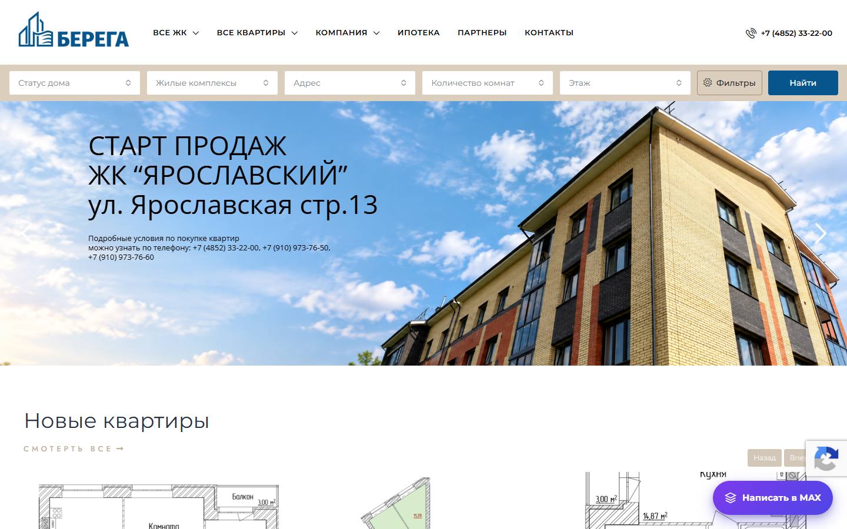Open the Статус дома dropdown
The width and height of the screenshot is (847, 529).
click(x=75, y=83)
